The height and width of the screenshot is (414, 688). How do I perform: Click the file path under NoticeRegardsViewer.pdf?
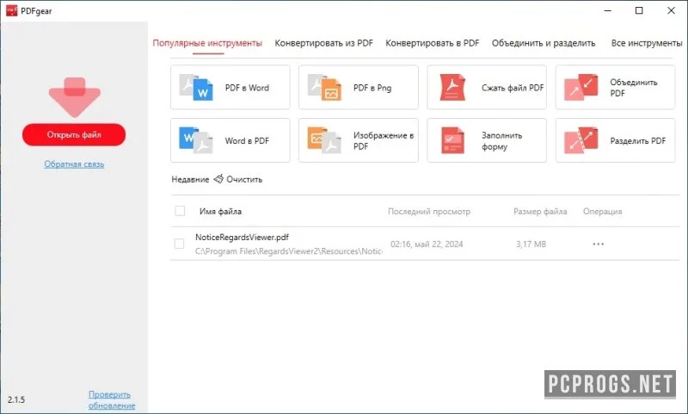coord(288,251)
